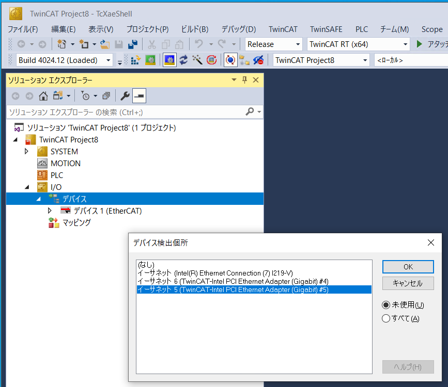Click the Restart TwinCAT Run Mode green icon
Viewport: 448px width, 387px height.
150,60
